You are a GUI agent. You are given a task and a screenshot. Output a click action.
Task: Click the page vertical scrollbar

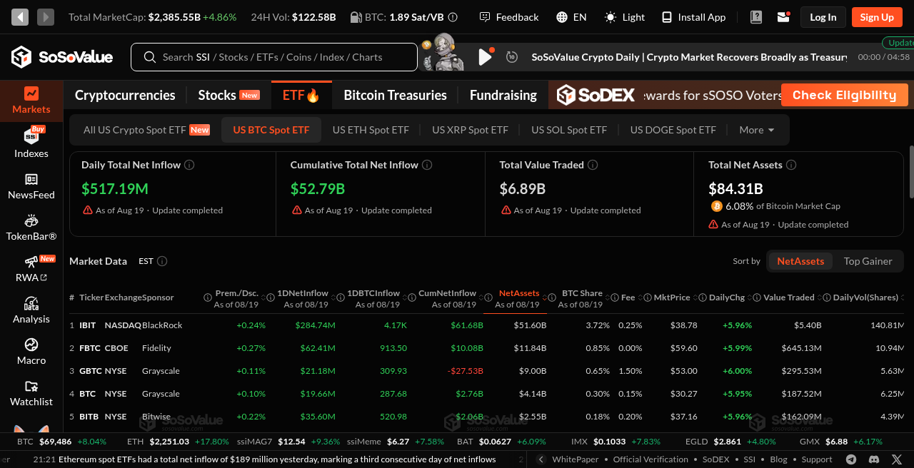pyautogui.click(x=911, y=172)
